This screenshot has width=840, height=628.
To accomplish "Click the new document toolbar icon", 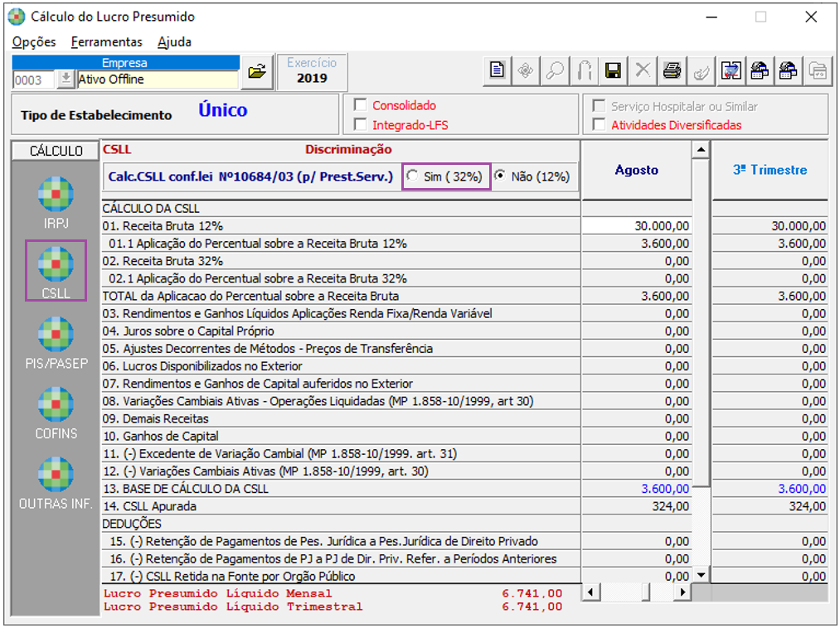I will 498,70.
